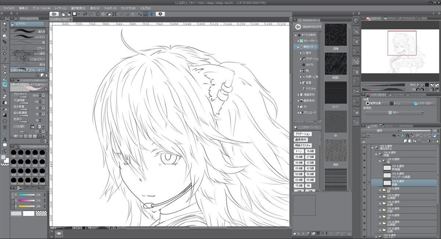This screenshot has height=239, width=441.
Task: Expand the 漫画素材 material folder
Action: (x=298, y=94)
